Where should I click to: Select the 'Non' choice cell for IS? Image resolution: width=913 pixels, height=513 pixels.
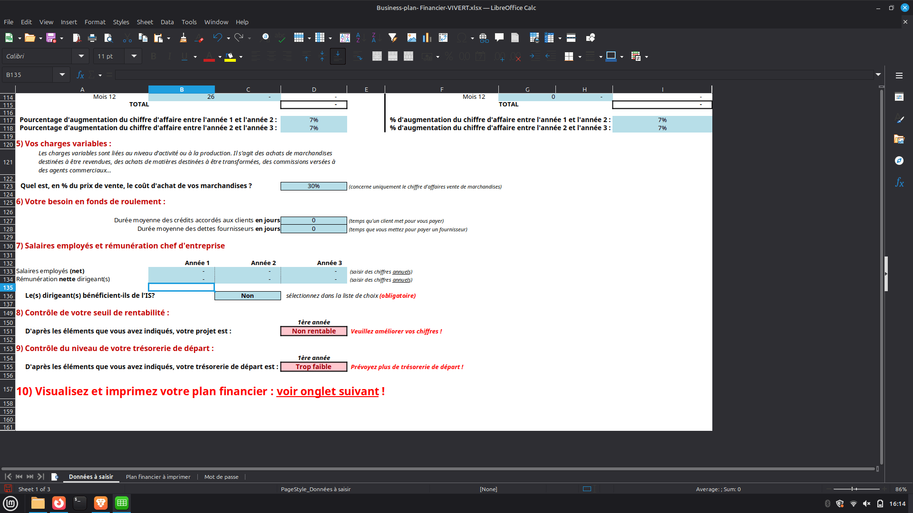(x=247, y=296)
